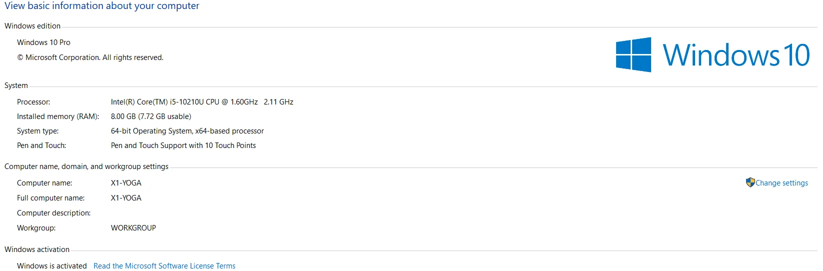This screenshot has height=271, width=823.
Task: Read the Microsoft Software License Terms
Action: click(x=164, y=266)
